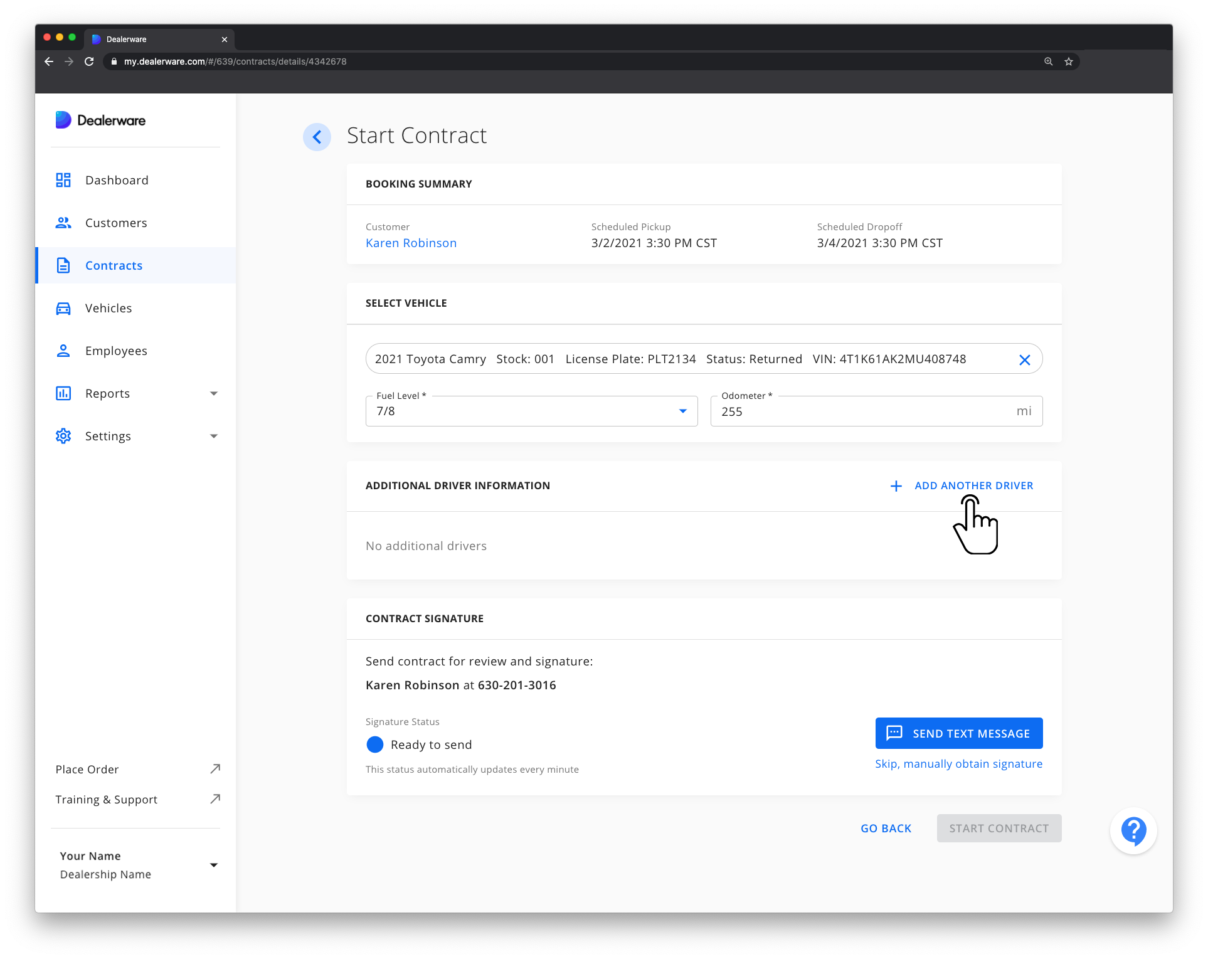
Task: Click the phone number 630-201-3016
Action: pyautogui.click(x=517, y=685)
